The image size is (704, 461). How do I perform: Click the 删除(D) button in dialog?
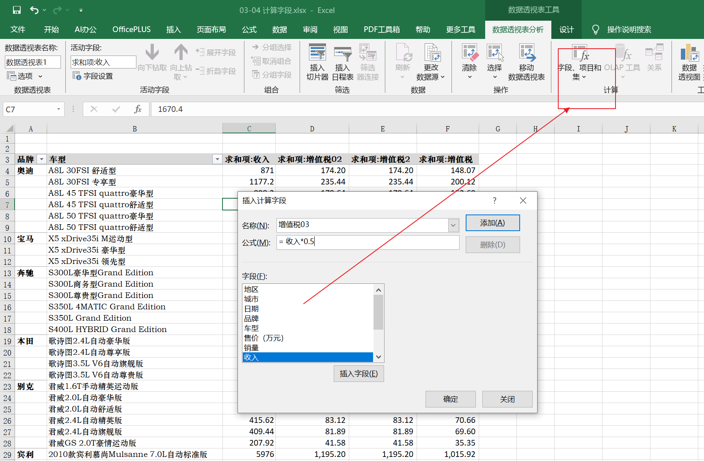tap(492, 244)
